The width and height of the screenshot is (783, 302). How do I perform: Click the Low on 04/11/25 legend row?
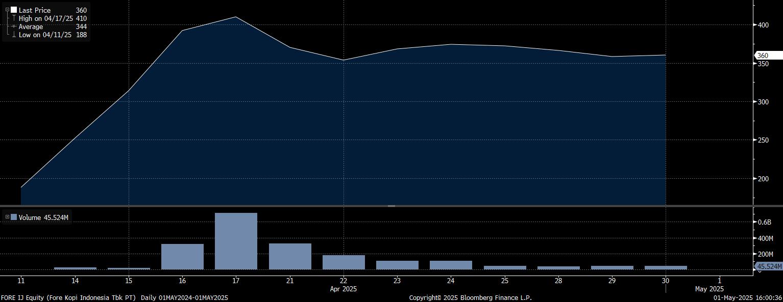point(45,35)
